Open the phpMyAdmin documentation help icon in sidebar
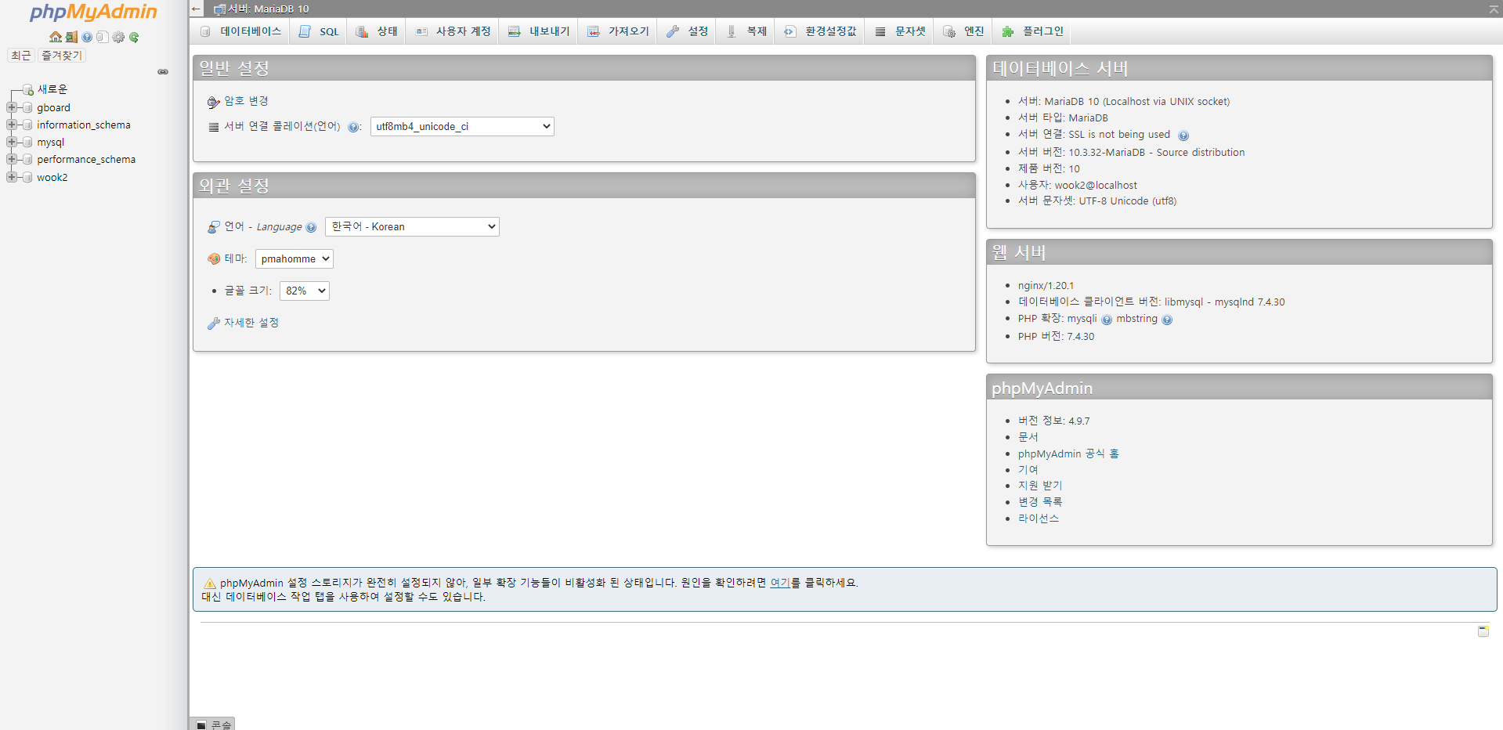The width and height of the screenshot is (1503, 730). (x=87, y=37)
